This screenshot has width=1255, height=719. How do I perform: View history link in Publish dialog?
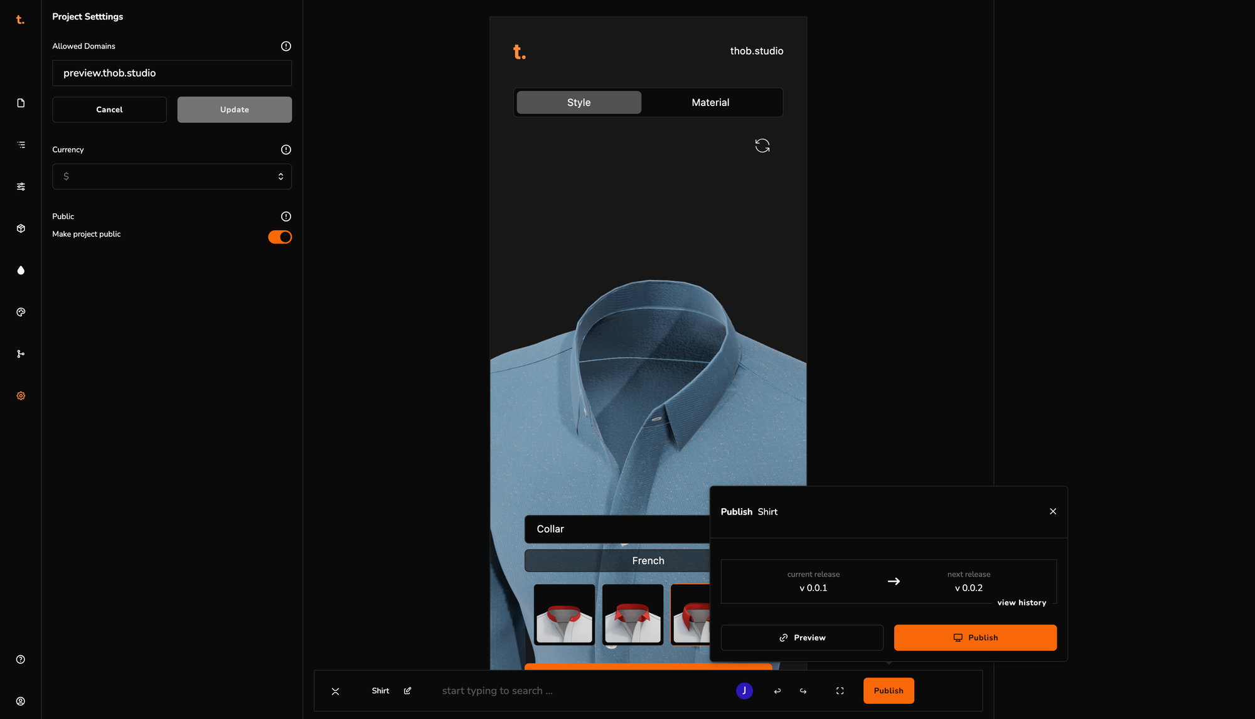(1022, 602)
